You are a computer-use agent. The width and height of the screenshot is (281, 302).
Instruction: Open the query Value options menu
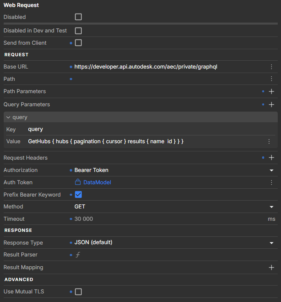point(269,142)
